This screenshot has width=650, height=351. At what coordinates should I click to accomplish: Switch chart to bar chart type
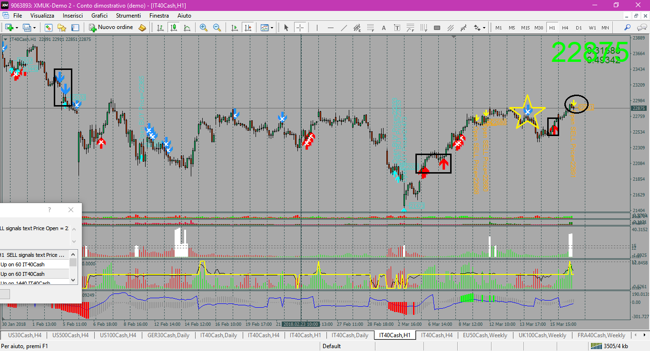pyautogui.click(x=160, y=28)
